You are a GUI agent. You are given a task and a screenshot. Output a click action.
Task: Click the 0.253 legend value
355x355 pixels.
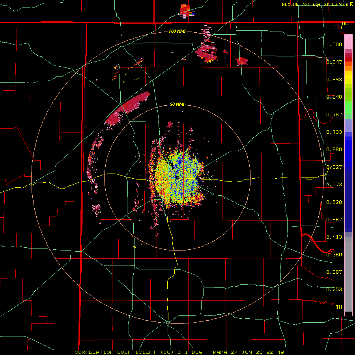[x=334, y=290]
